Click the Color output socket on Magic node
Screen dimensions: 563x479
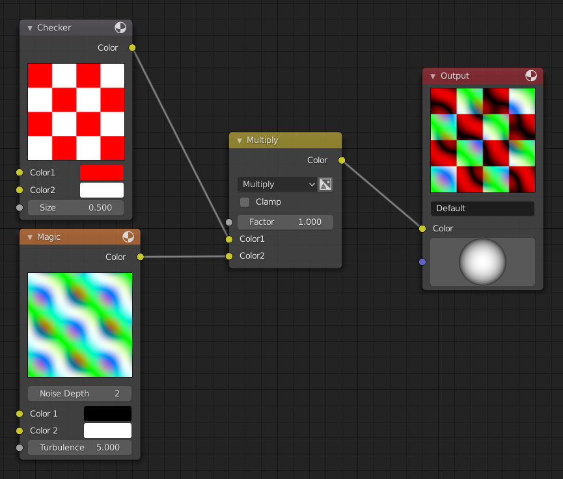click(139, 257)
